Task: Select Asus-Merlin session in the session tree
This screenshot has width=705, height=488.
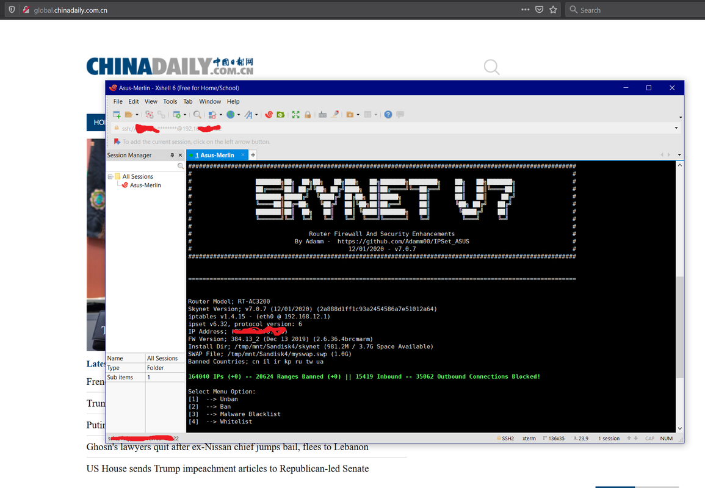Action: pyautogui.click(x=145, y=185)
